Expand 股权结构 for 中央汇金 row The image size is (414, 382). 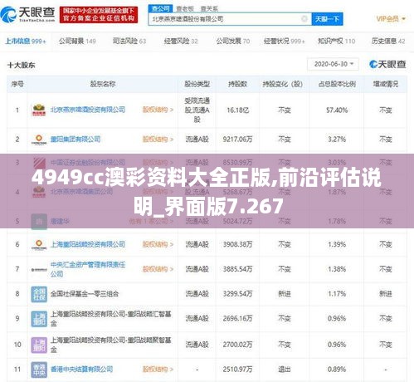pos(158,269)
